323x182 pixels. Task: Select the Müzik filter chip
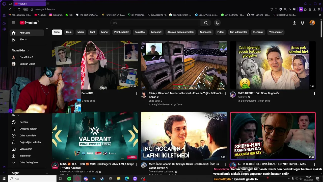[x=80, y=32]
